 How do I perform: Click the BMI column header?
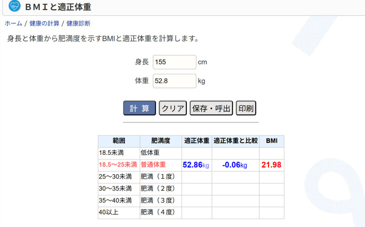click(x=271, y=141)
